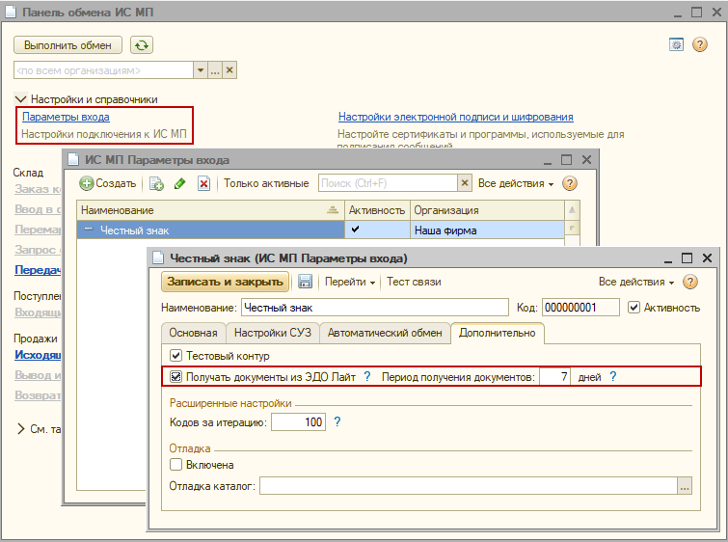
Task: Toggle Получать документы из ЭДО Лайт checkbox
Action: [x=175, y=377]
